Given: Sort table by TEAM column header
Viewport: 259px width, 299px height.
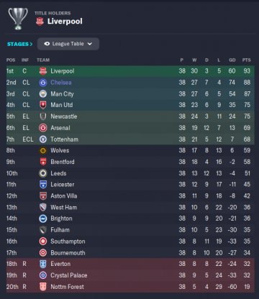Looking at the screenshot, I should coord(43,60).
